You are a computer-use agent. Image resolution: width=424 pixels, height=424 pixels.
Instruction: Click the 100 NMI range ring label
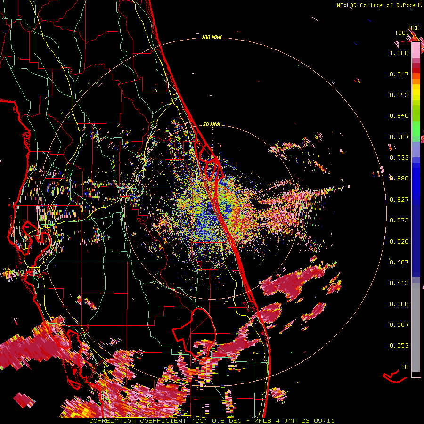point(212,37)
